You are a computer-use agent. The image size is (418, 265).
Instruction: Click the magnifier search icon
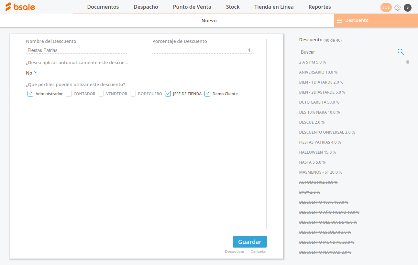[x=401, y=52]
